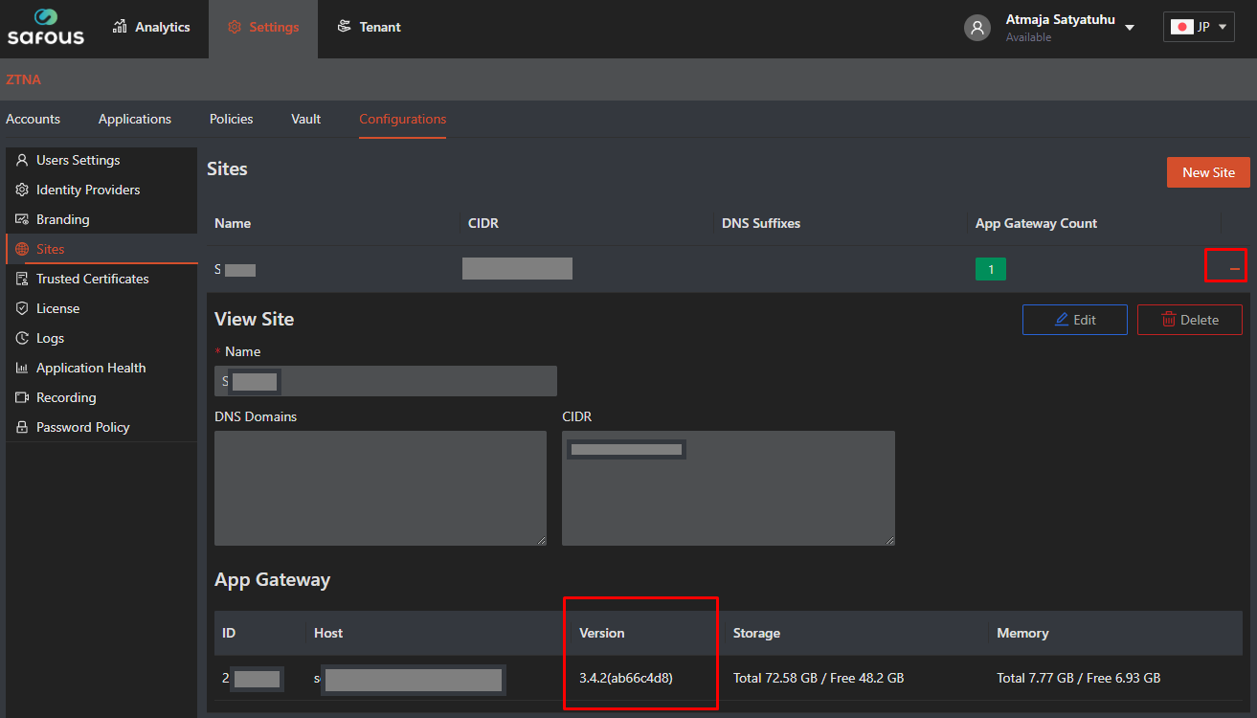Click the Edit site button
The height and width of the screenshot is (718, 1257).
1074,320
